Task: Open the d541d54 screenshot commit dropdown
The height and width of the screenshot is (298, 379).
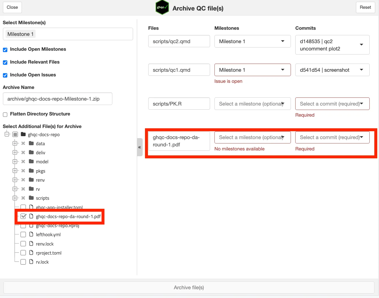Action: tap(332, 70)
